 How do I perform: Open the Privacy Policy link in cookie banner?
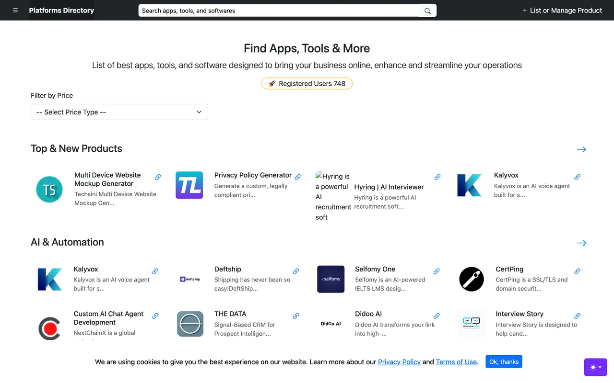[x=399, y=362]
